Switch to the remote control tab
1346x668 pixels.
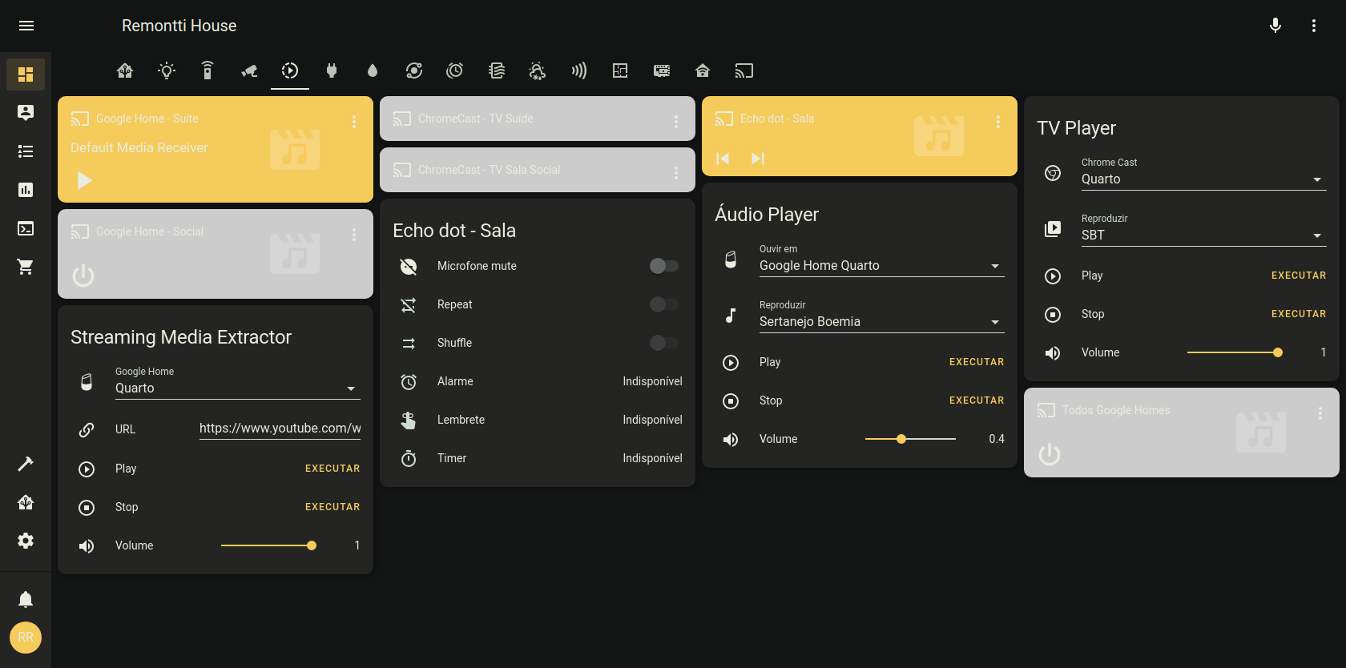tap(208, 70)
